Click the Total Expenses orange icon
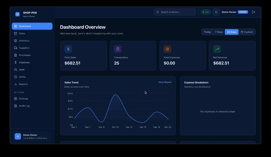The image size is (271, 157). point(168,49)
